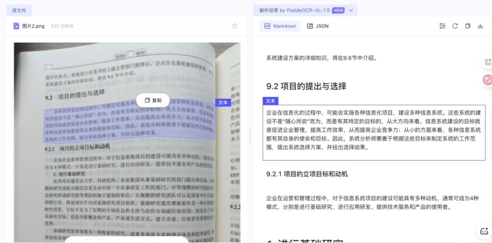Switch to the JSON tab
Viewport: 492px width, 243px height.
318,26
